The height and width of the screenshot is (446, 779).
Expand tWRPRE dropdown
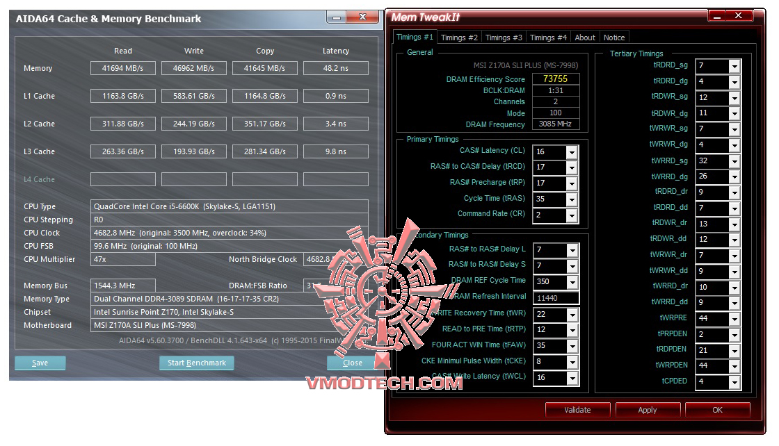734,318
